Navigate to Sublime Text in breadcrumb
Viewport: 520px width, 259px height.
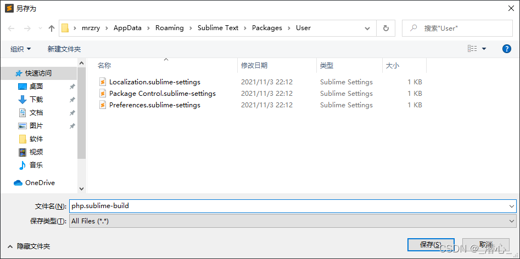(x=218, y=28)
